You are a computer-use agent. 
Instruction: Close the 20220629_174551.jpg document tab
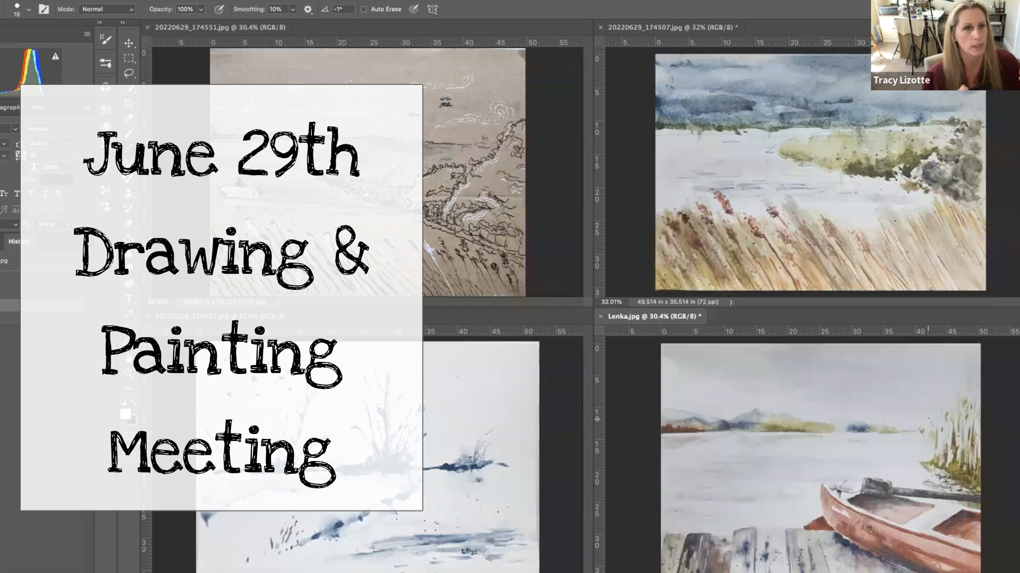pos(148,28)
